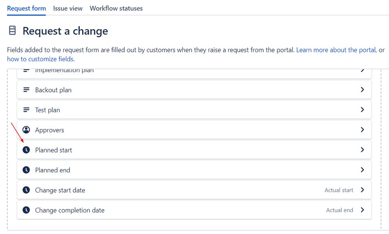The width and height of the screenshot is (389, 234).
Task: Switch to the Issue view tab
Action: [x=68, y=9]
